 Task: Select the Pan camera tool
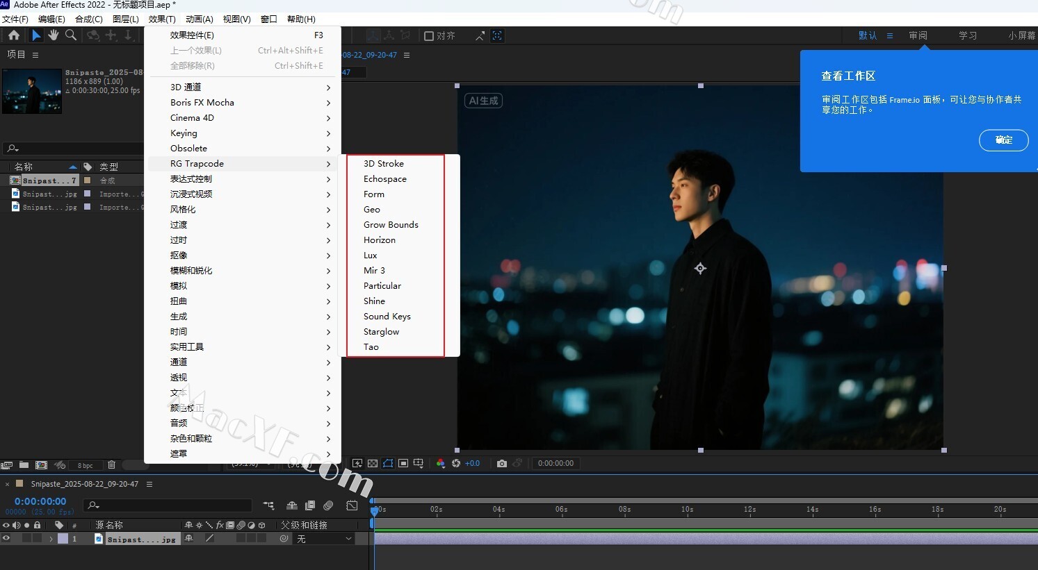click(x=111, y=35)
